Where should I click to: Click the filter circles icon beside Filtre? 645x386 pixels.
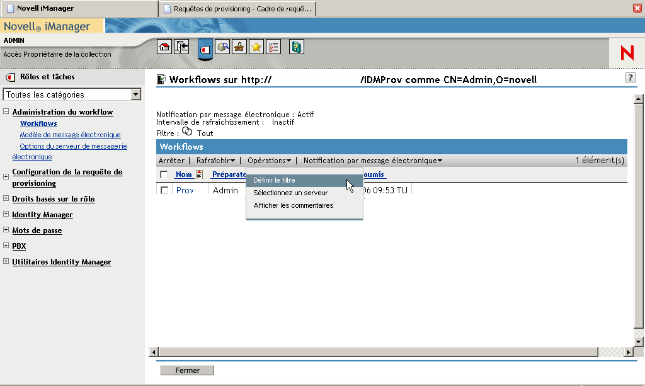pos(187,131)
